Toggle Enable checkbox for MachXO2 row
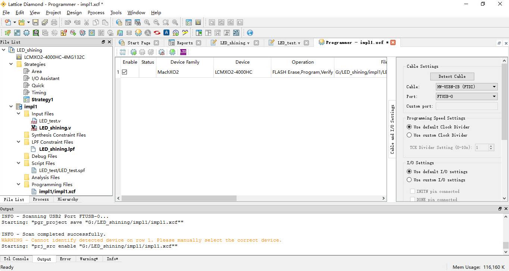This screenshot has height=271, width=509. click(x=125, y=72)
